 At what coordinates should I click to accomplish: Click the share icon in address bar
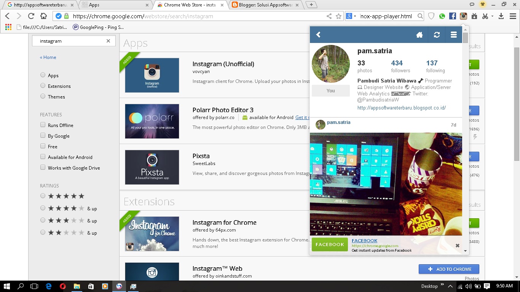tap(329, 16)
